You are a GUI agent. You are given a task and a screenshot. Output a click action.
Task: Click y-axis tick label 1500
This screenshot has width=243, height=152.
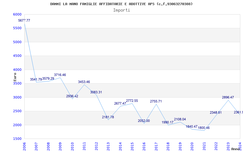(x=17, y=139)
